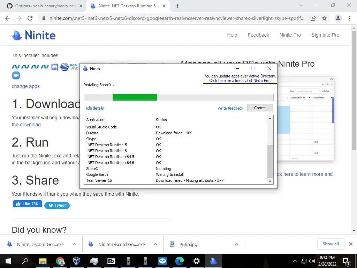Image resolution: width=357 pixels, height=268 pixels.
Task: Select the Ninite .NET Desktop Runtime tab
Action: 128,6
